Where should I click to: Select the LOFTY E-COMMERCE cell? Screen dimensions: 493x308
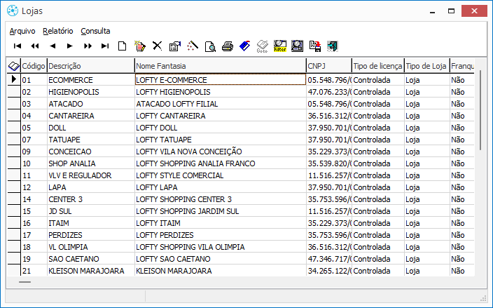[221, 80]
